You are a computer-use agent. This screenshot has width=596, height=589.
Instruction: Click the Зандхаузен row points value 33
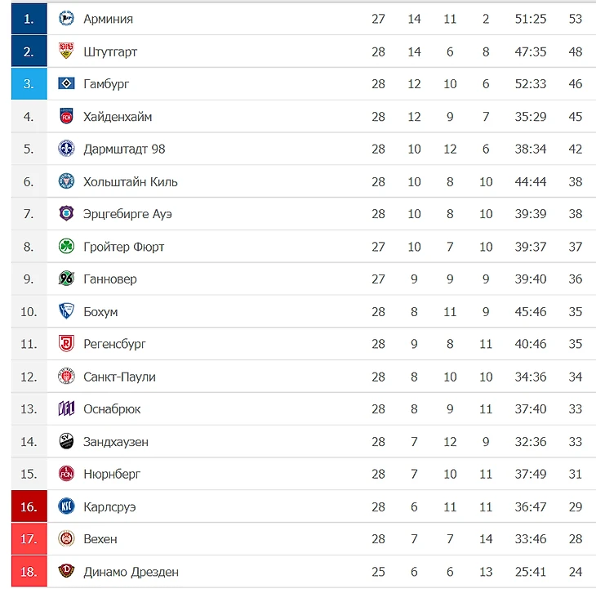[x=575, y=441]
